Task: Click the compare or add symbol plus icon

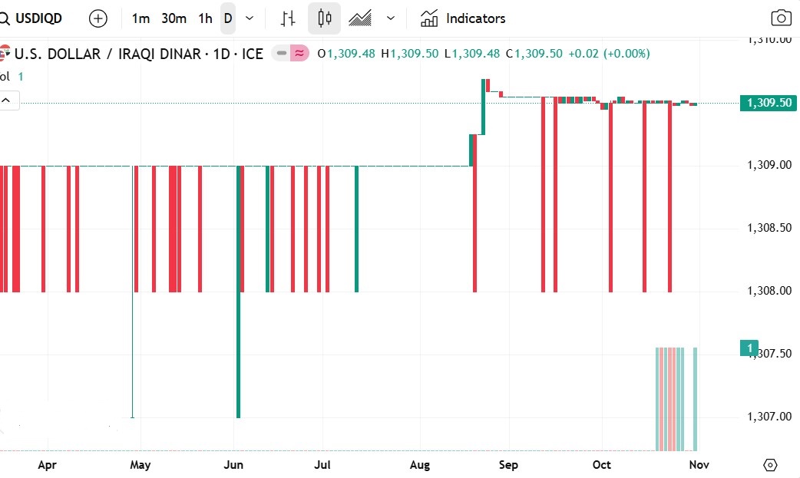Action: 98,18
